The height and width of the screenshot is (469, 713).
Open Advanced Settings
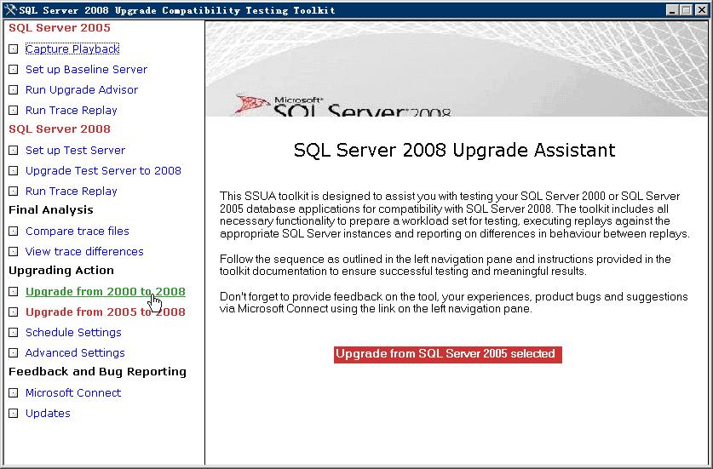click(75, 353)
